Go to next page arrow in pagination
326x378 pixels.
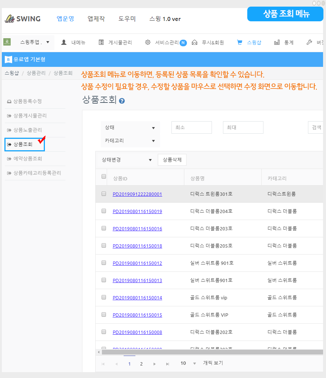pyautogui.click(x=155, y=364)
